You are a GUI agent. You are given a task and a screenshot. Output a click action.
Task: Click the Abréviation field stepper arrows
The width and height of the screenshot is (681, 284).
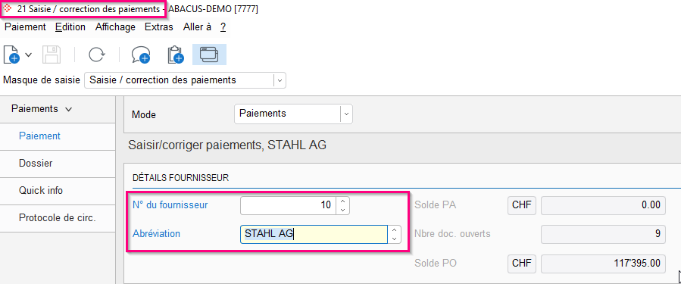(394, 234)
